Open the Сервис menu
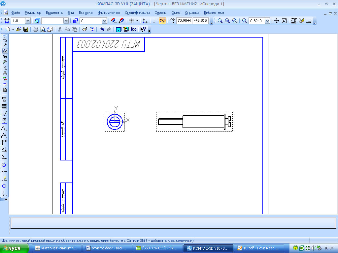The width and height of the screenshot is (338, 253). [160, 13]
